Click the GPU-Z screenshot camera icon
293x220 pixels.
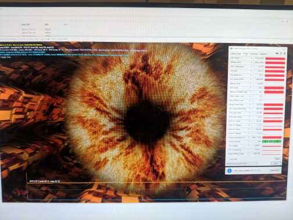(277, 54)
